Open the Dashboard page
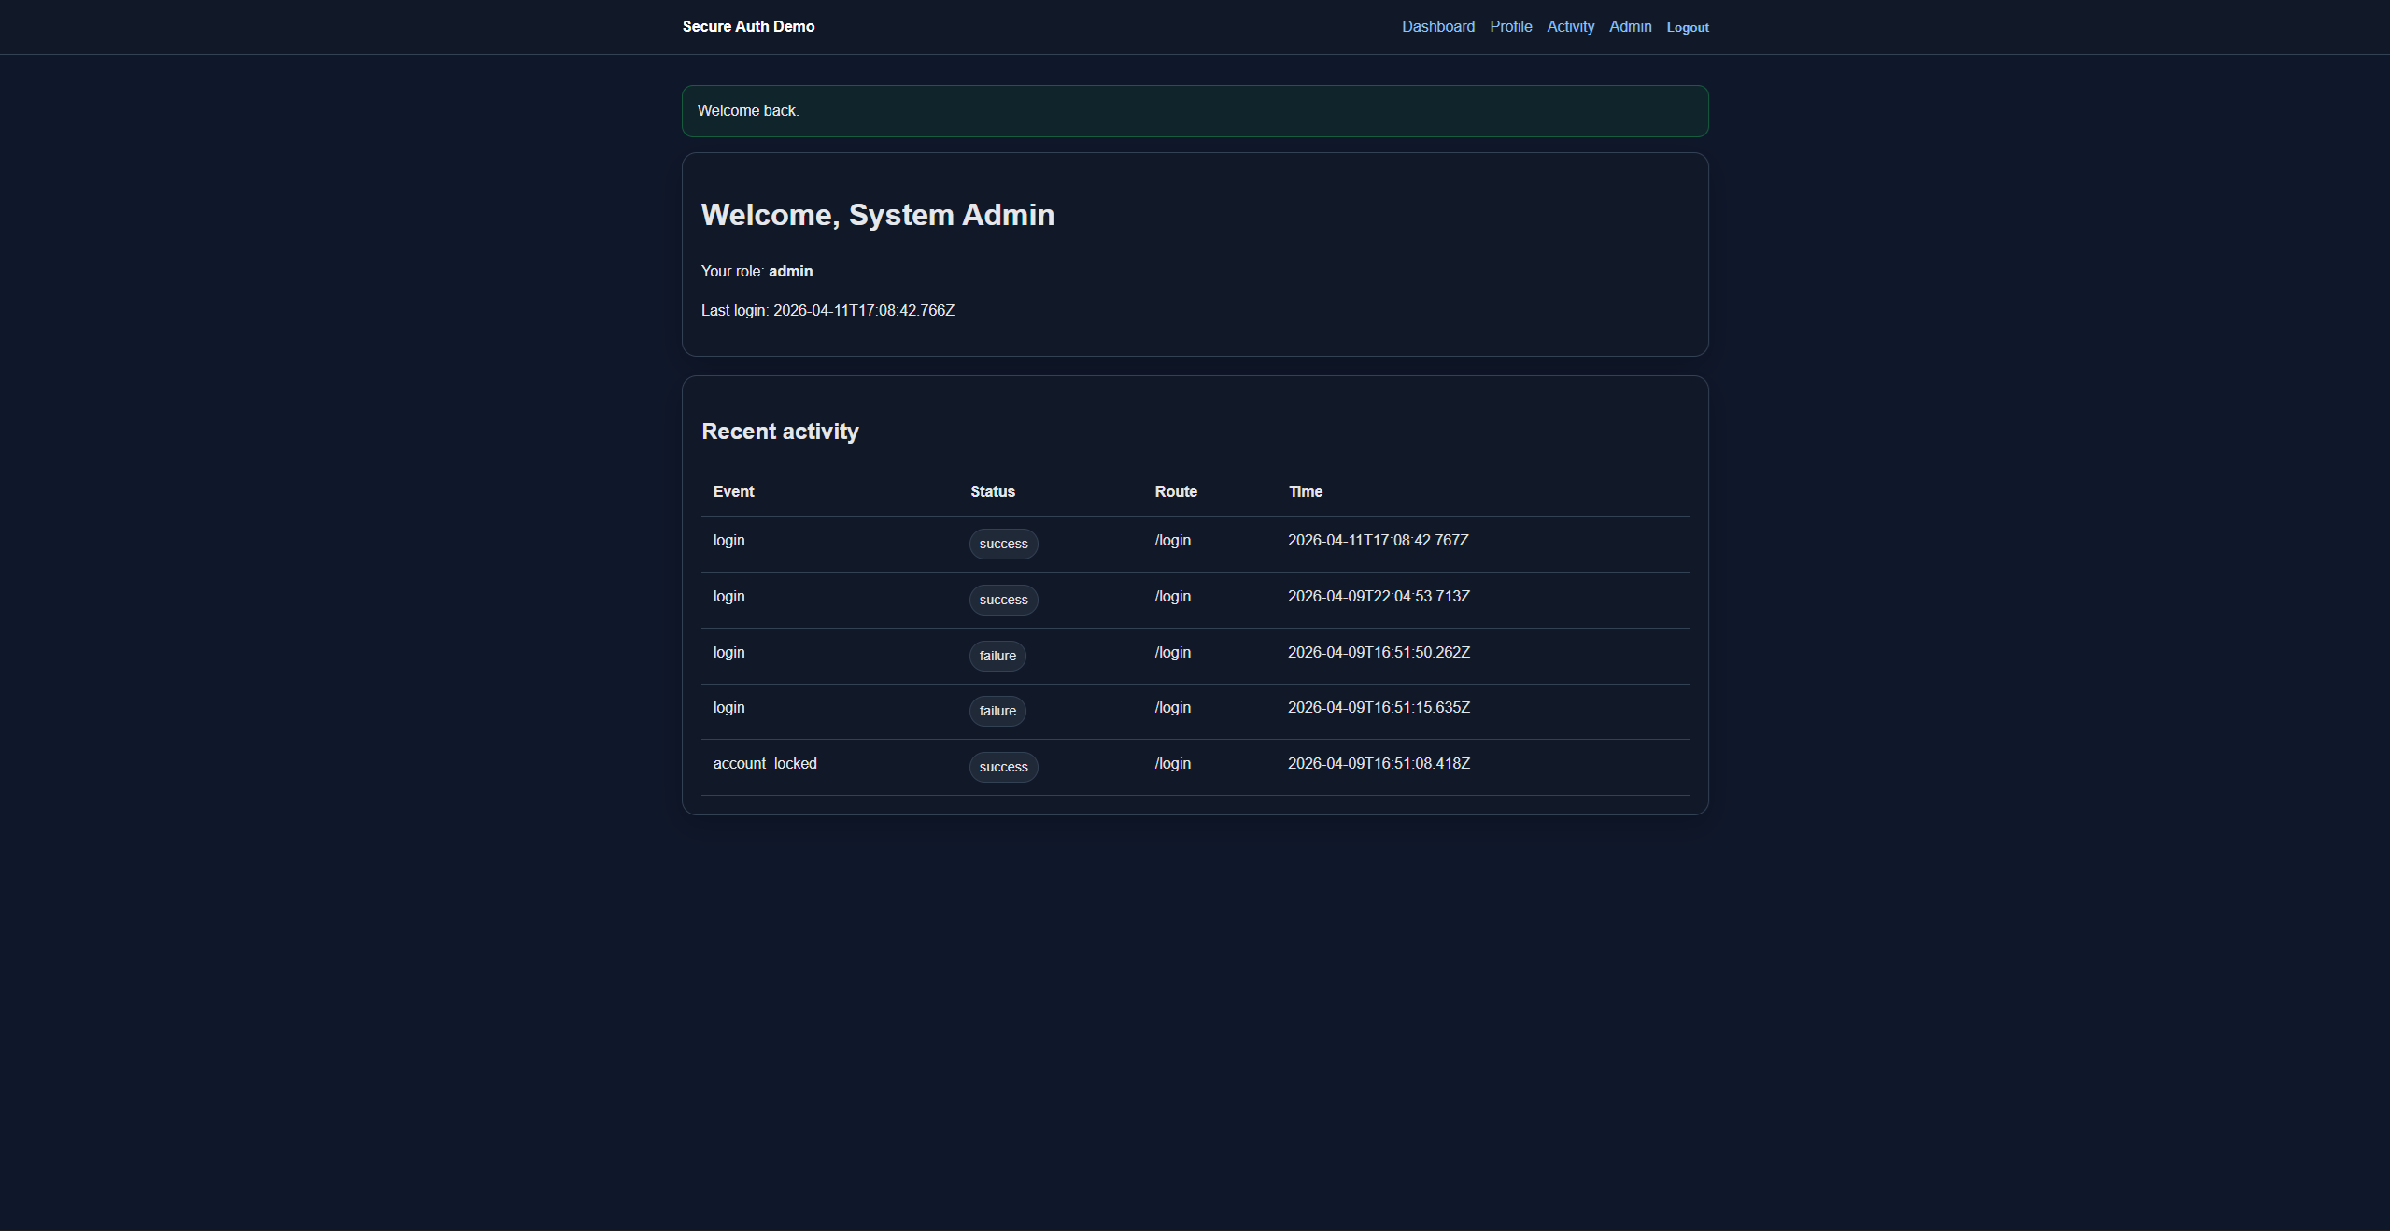The height and width of the screenshot is (1231, 2390). 1437,26
